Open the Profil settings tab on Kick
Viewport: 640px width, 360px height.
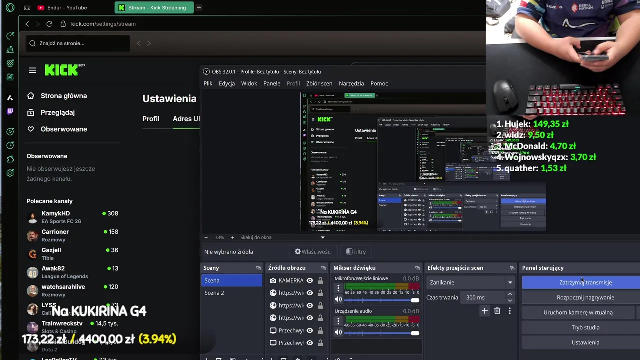click(151, 119)
